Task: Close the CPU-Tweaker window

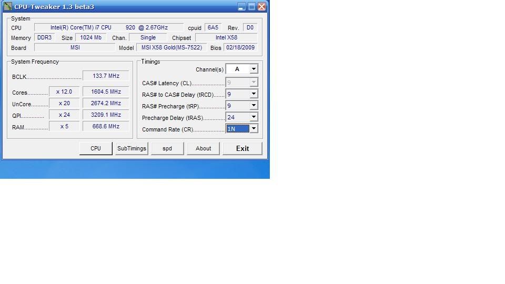Action: [261, 6]
